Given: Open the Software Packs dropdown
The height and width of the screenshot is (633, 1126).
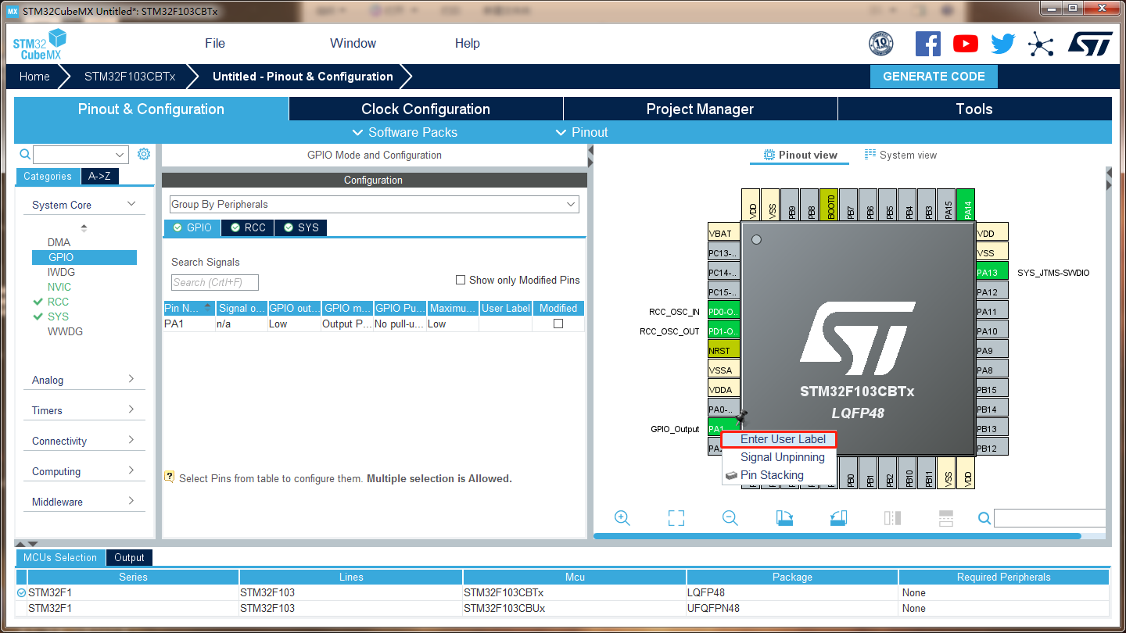Looking at the screenshot, I should (405, 132).
